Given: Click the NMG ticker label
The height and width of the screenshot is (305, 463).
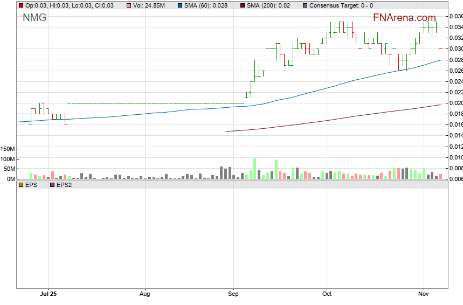Looking at the screenshot, I should [34, 18].
